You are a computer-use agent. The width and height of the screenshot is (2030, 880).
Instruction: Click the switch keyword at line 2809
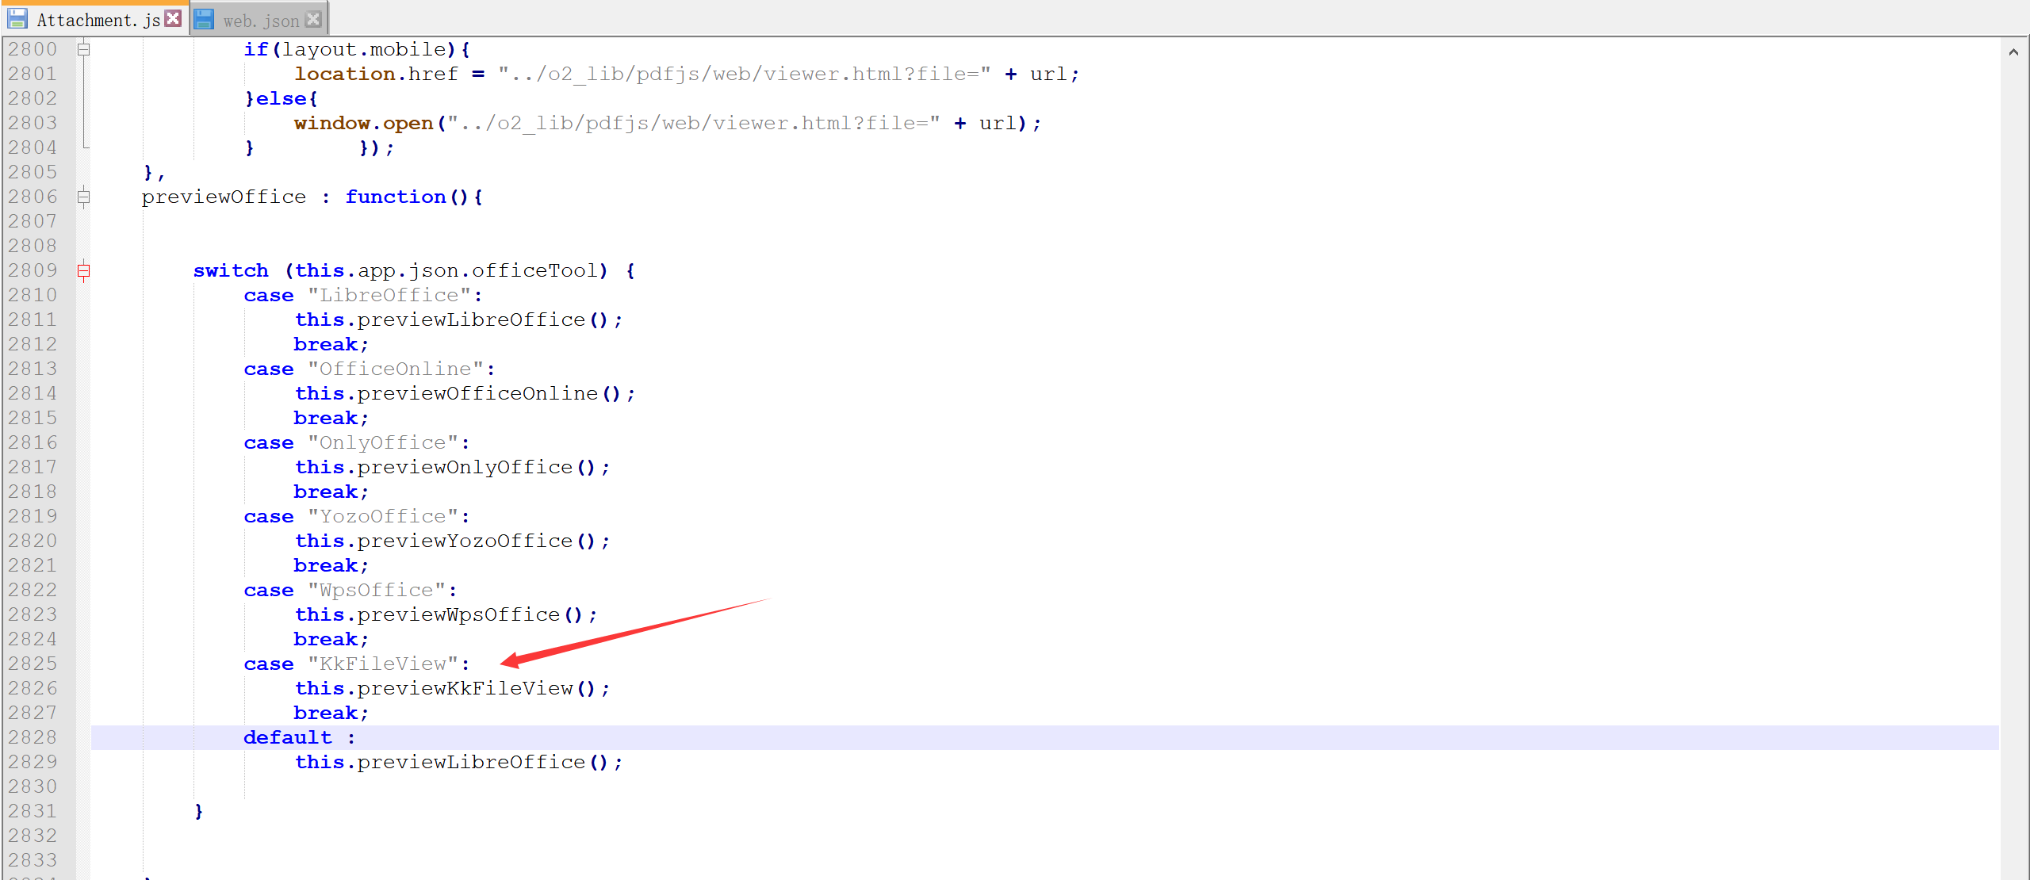click(231, 270)
